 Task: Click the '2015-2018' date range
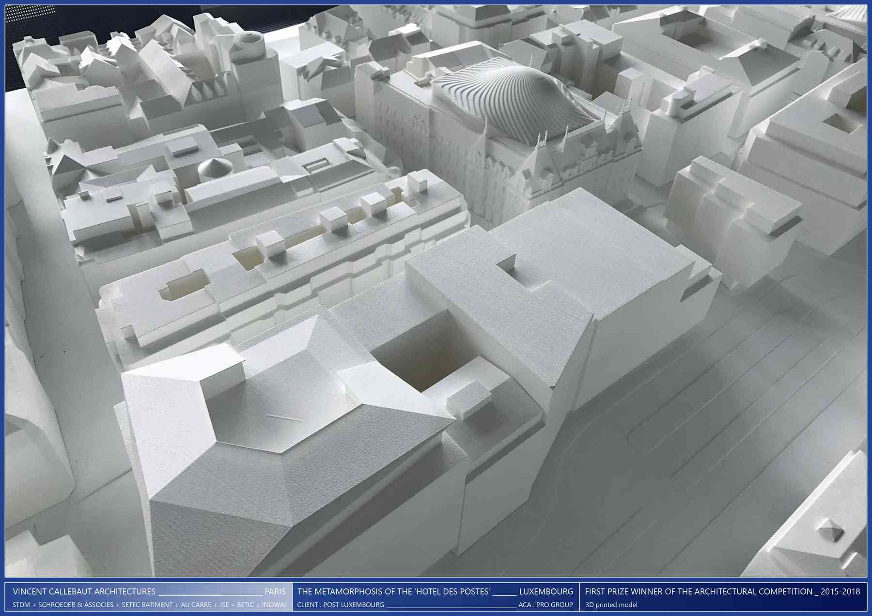(x=840, y=591)
